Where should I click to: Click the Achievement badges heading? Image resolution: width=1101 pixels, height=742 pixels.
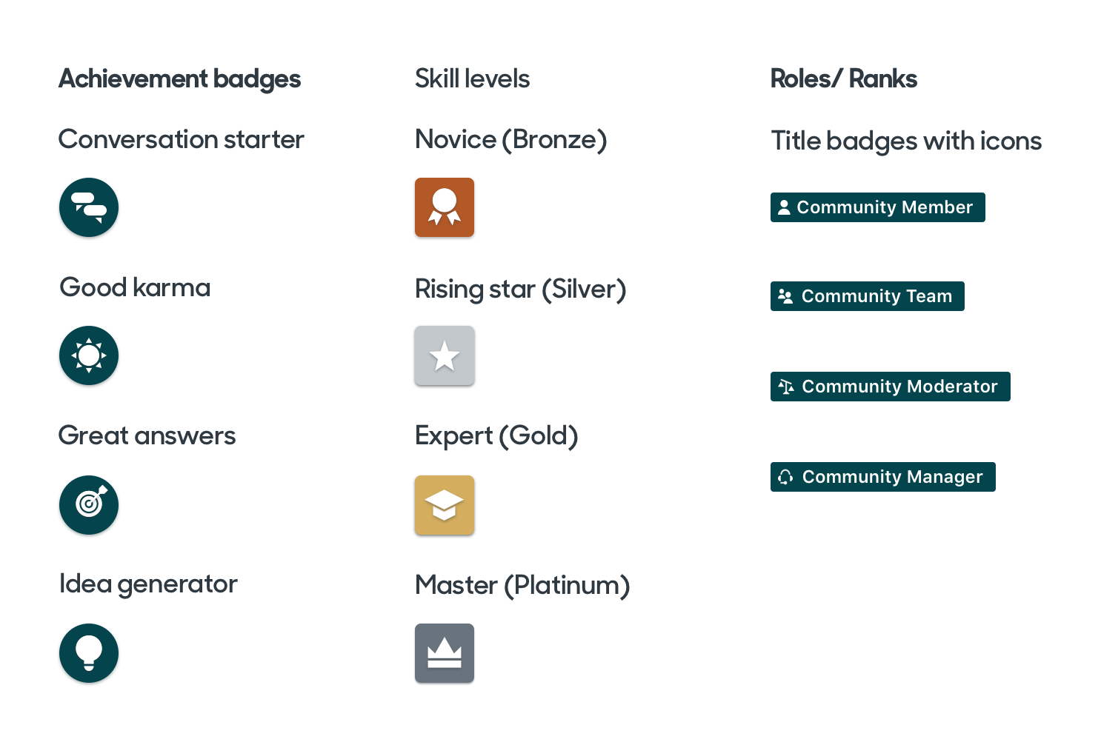[179, 78]
